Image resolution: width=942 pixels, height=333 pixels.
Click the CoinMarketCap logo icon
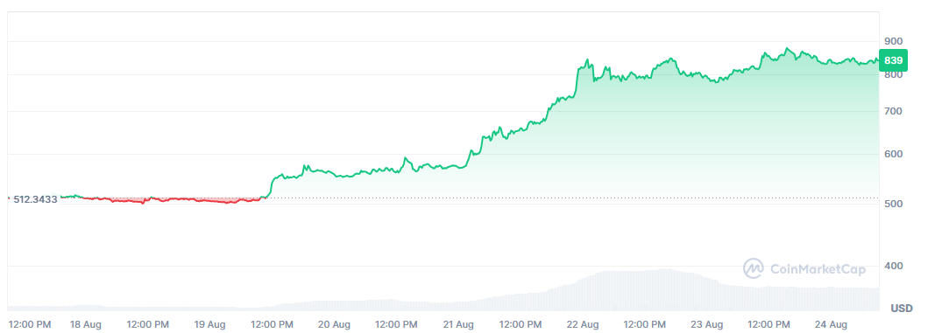coord(754,268)
